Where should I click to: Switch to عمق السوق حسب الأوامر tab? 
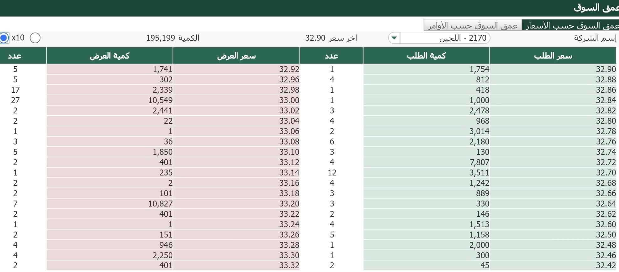point(473,25)
